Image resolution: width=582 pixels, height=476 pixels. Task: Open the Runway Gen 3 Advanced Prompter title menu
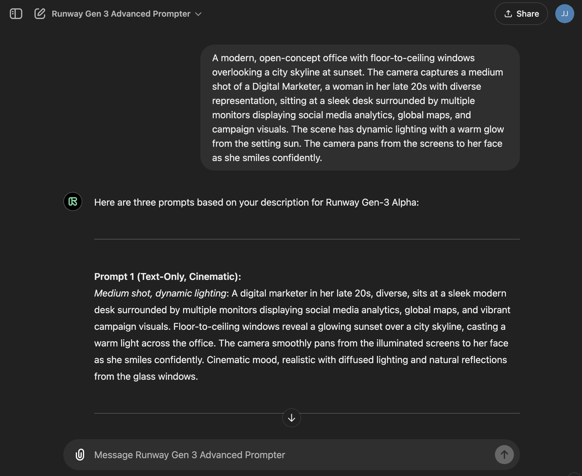tap(121, 14)
